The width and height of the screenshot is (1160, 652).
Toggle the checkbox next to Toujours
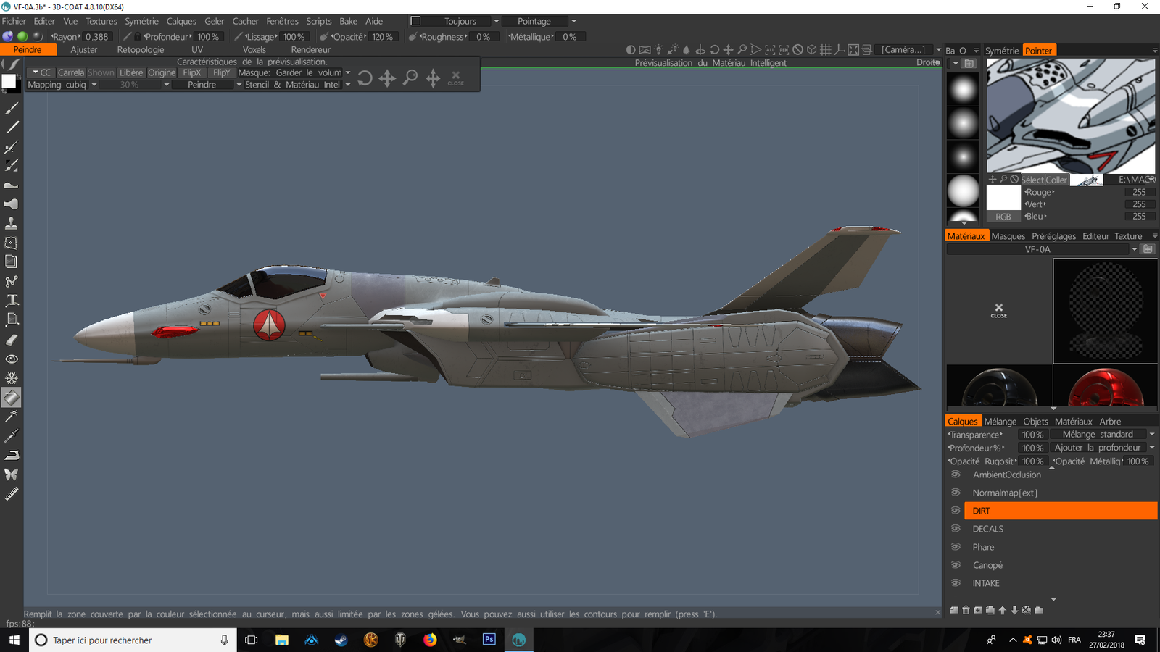415,21
